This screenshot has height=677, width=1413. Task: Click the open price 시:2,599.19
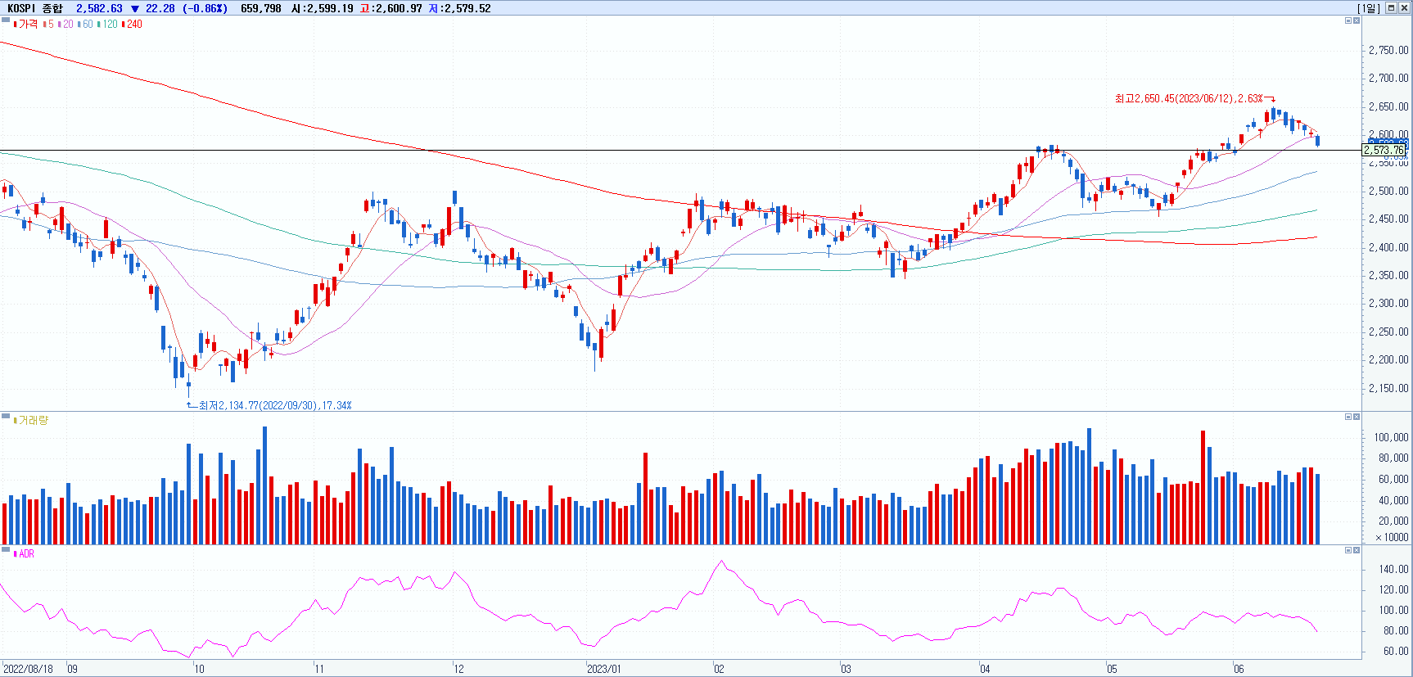pos(323,8)
